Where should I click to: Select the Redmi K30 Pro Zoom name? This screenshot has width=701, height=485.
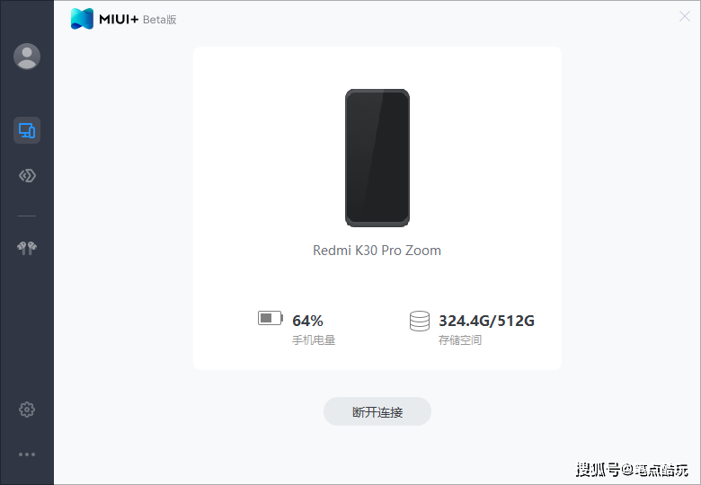coord(377,251)
